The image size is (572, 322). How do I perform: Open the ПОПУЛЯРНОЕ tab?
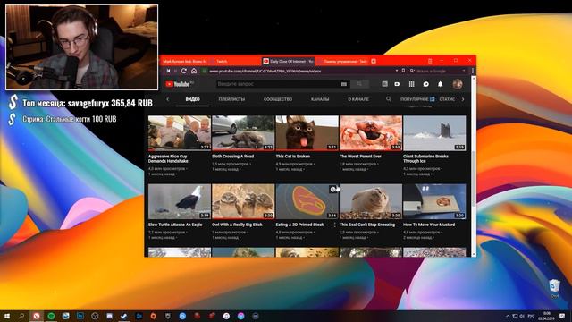pos(417,99)
